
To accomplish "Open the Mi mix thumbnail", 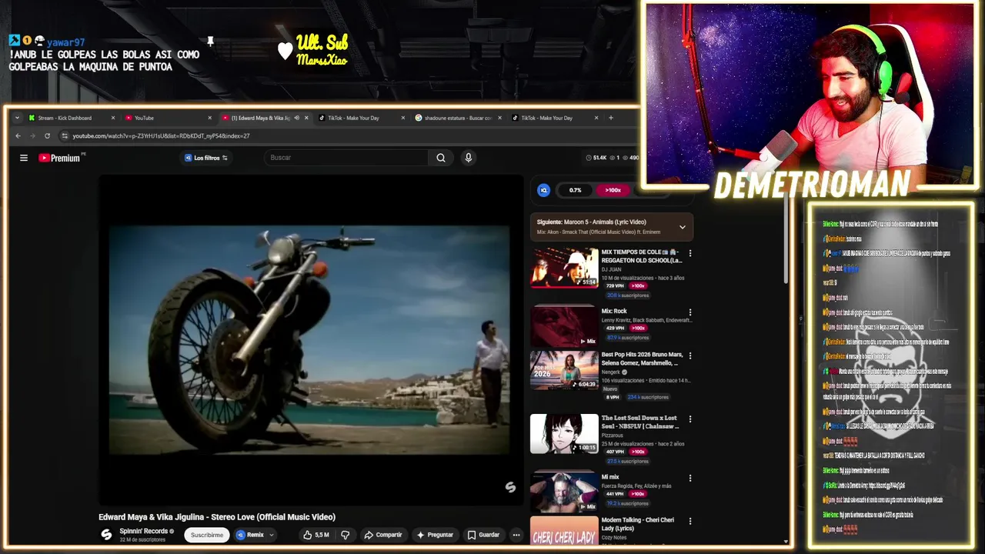I will click(564, 492).
